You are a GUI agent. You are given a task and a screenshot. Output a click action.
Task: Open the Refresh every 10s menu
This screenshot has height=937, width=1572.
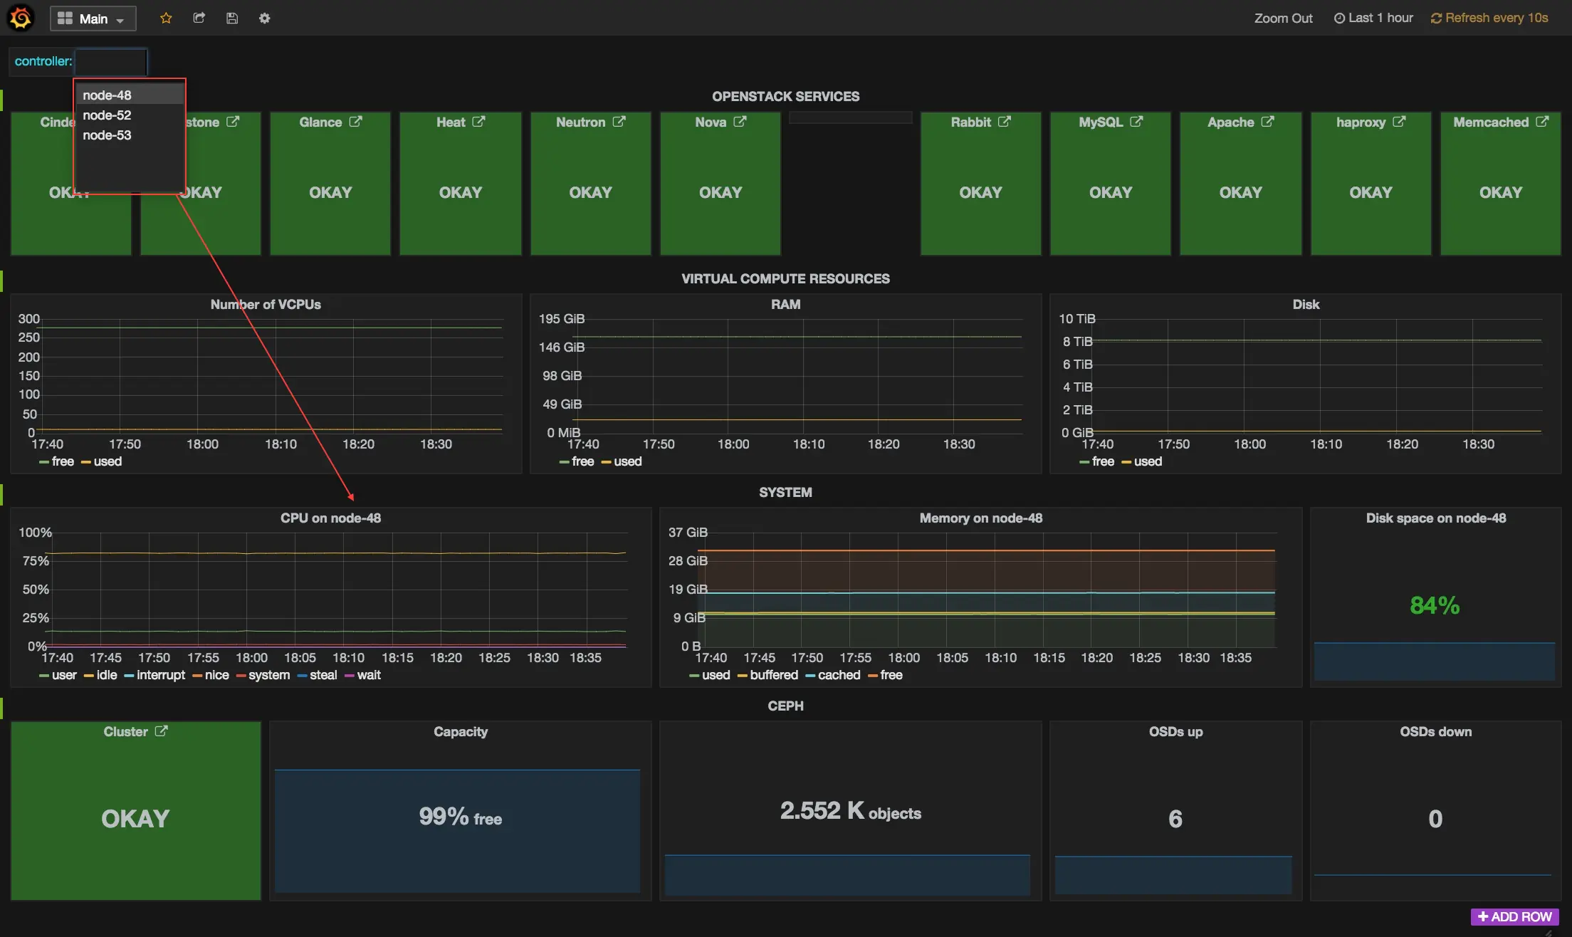pos(1489,19)
